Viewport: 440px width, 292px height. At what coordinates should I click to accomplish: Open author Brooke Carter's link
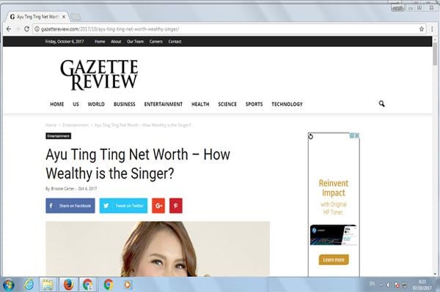[62, 189]
